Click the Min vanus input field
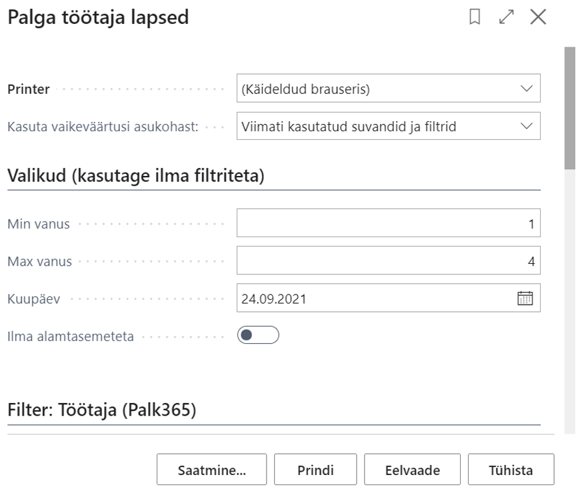This screenshot has height=491, width=578. [x=389, y=223]
